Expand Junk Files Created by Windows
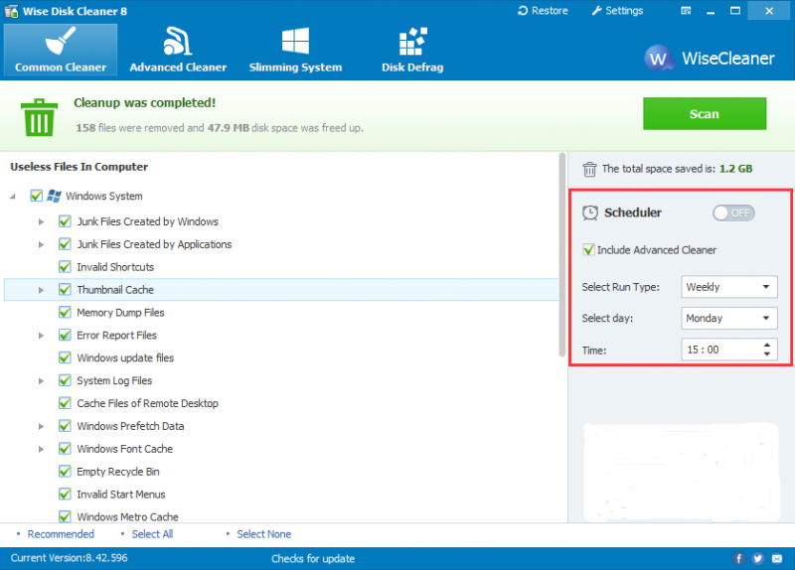 pyautogui.click(x=41, y=221)
